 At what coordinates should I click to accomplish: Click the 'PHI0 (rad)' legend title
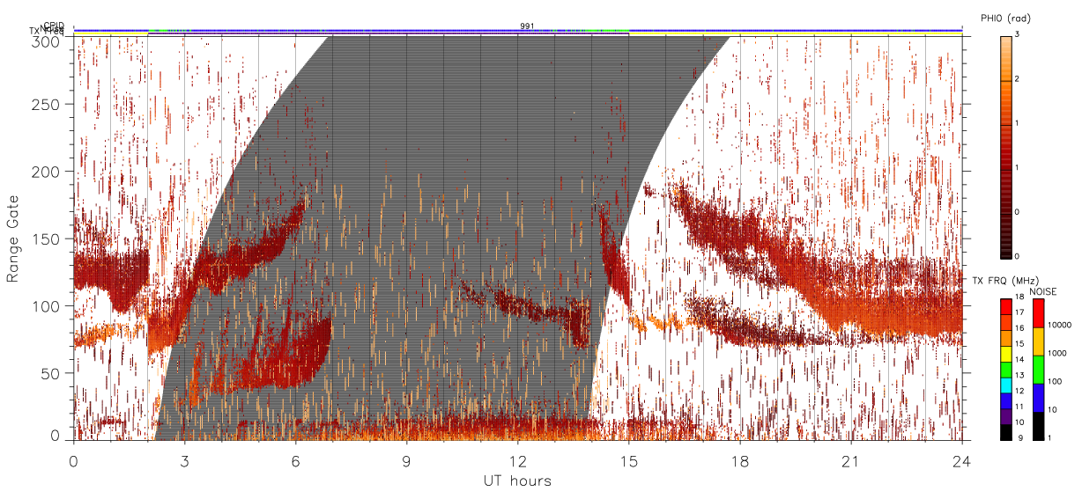1004,18
